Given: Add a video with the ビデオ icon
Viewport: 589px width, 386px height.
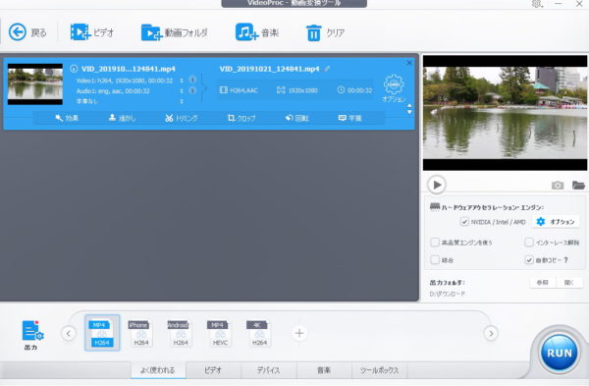Looking at the screenshot, I should point(80,32).
